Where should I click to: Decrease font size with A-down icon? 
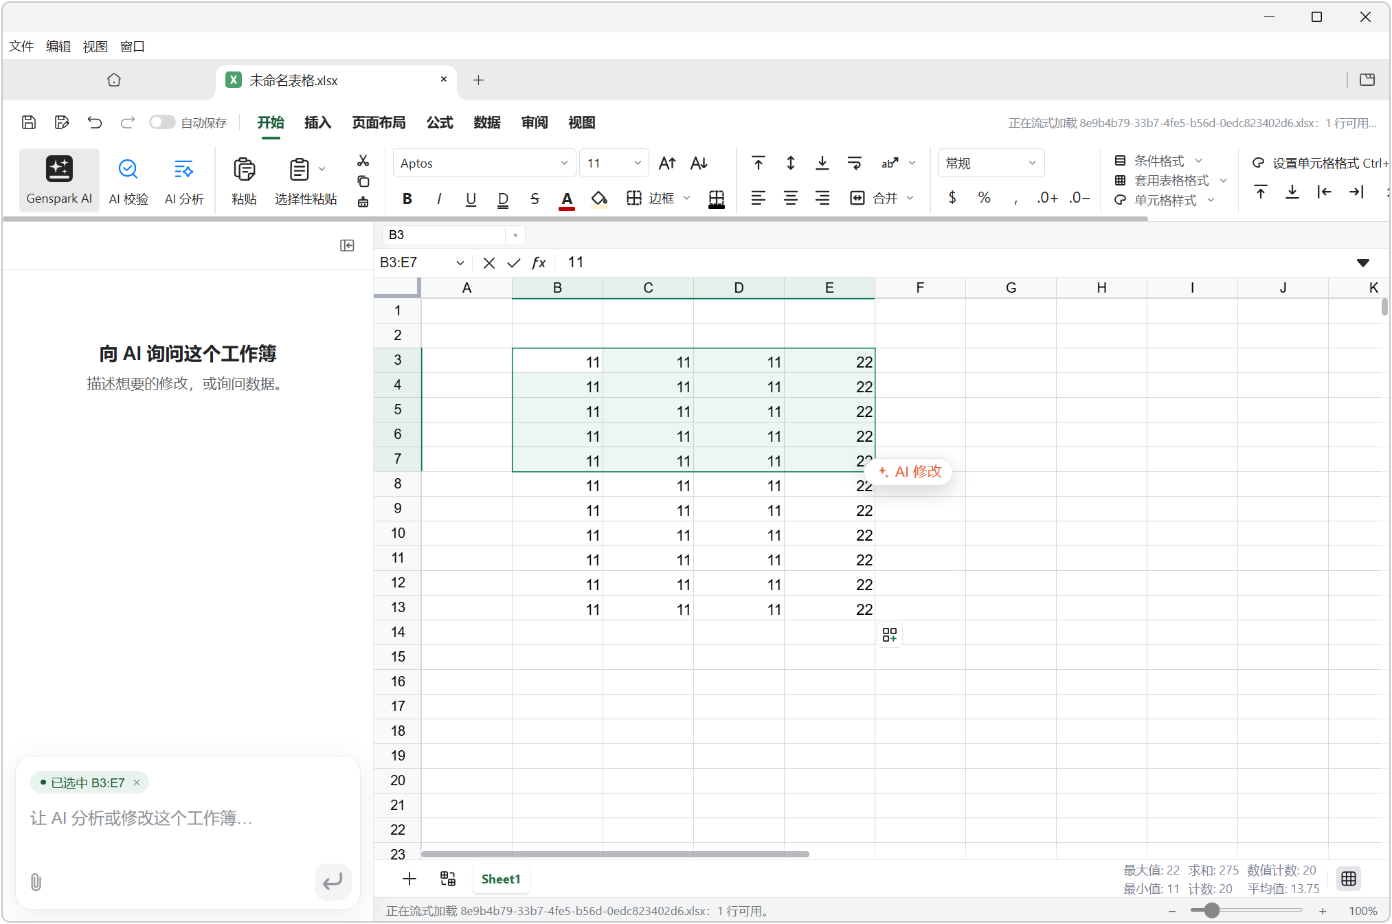pyautogui.click(x=699, y=163)
